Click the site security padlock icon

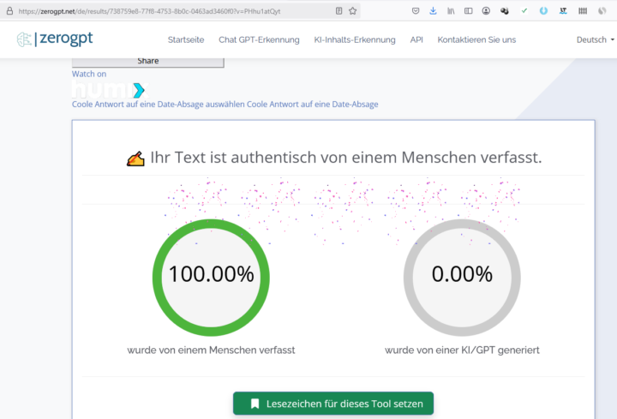[x=9, y=11]
